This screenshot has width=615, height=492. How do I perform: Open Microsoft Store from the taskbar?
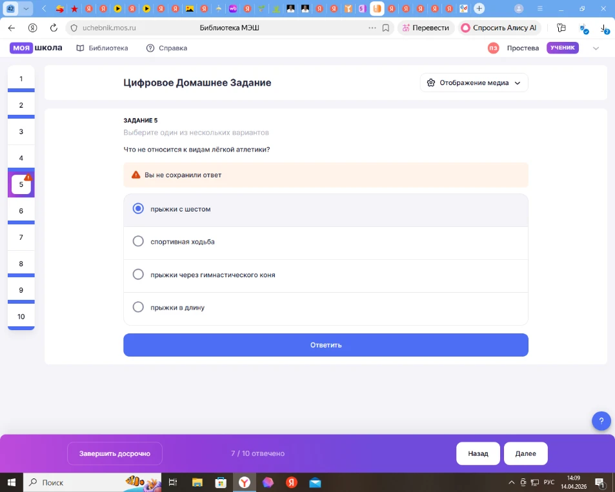221,482
